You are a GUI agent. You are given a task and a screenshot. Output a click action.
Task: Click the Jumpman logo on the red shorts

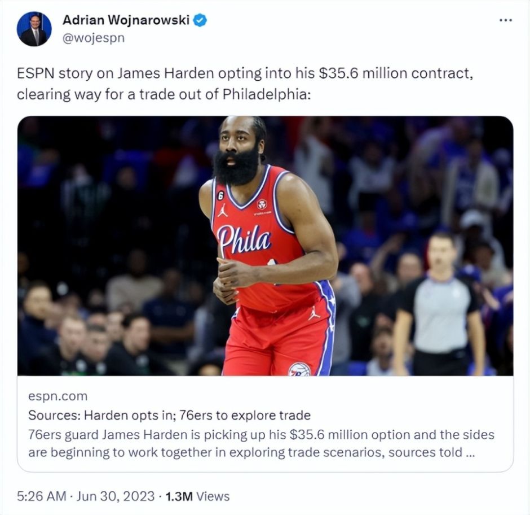(313, 313)
